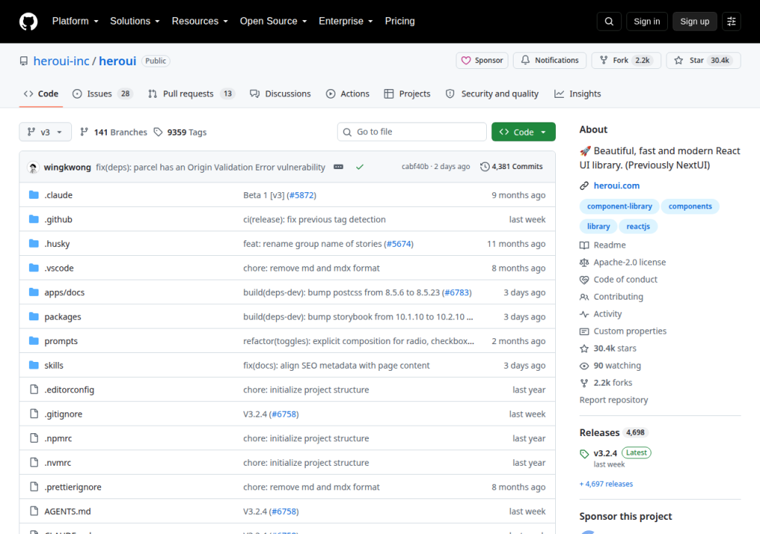The width and height of the screenshot is (760, 534).
Task: Click the .npmrc file icon
Action: coord(34,438)
